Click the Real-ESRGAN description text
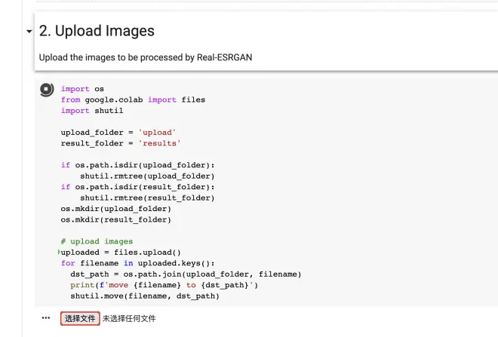 [x=146, y=57]
